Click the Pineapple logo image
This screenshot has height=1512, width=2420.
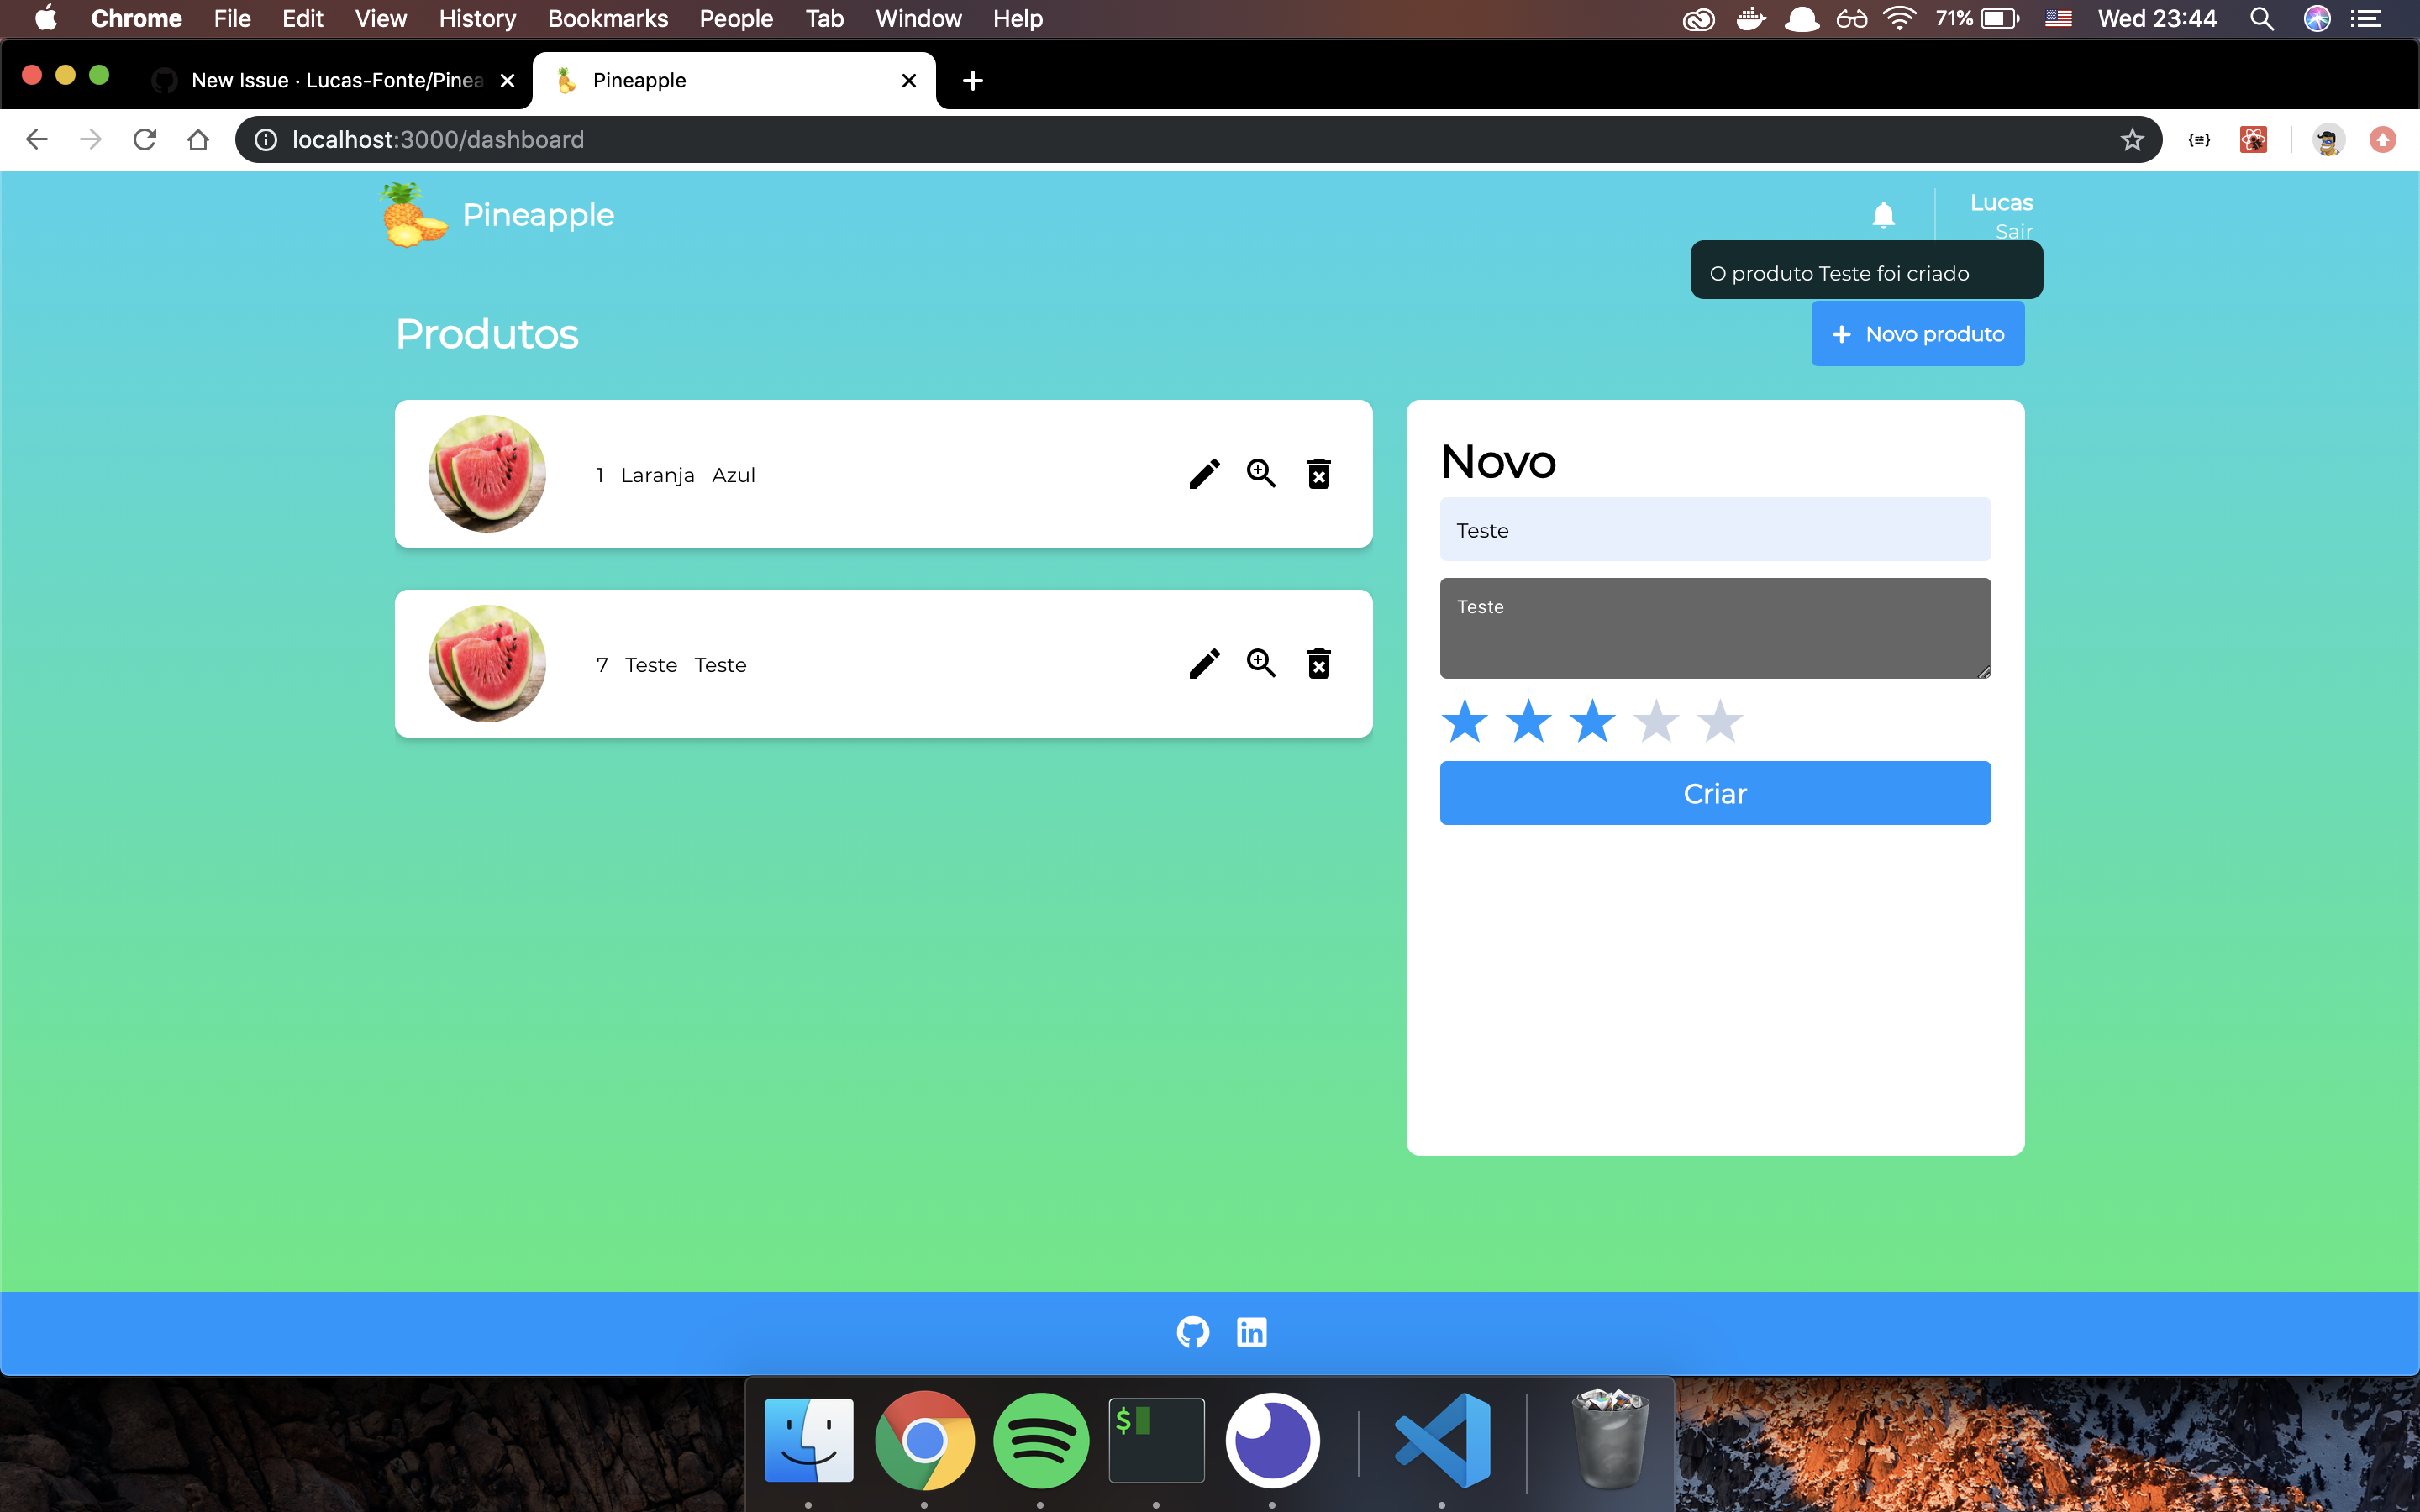pyautogui.click(x=414, y=215)
